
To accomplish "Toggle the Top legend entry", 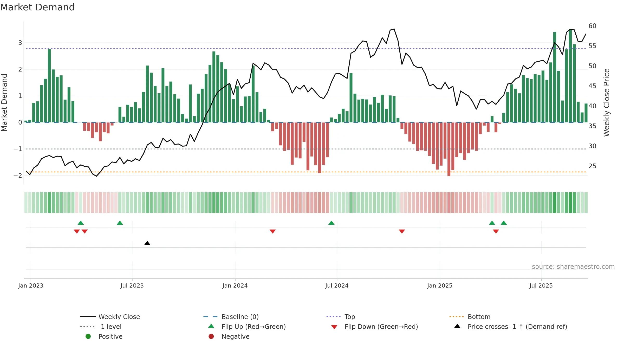I will coord(341,317).
